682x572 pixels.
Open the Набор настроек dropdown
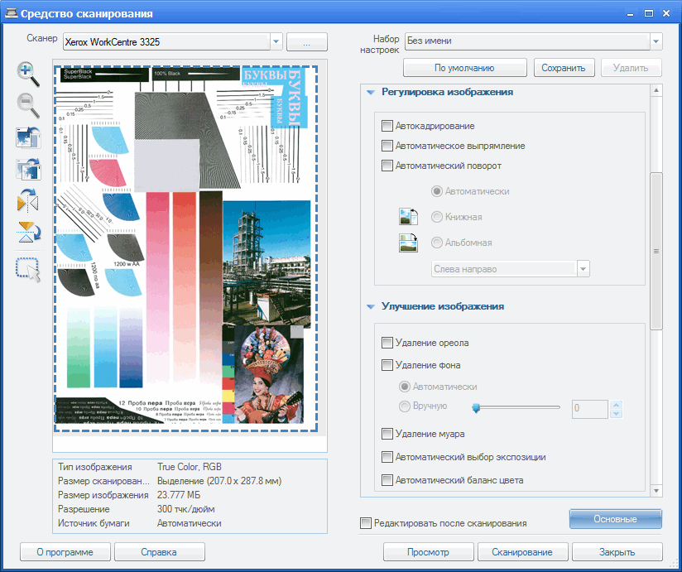(656, 41)
